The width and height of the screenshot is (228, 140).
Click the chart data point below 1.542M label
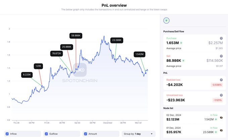[x=145, y=73]
